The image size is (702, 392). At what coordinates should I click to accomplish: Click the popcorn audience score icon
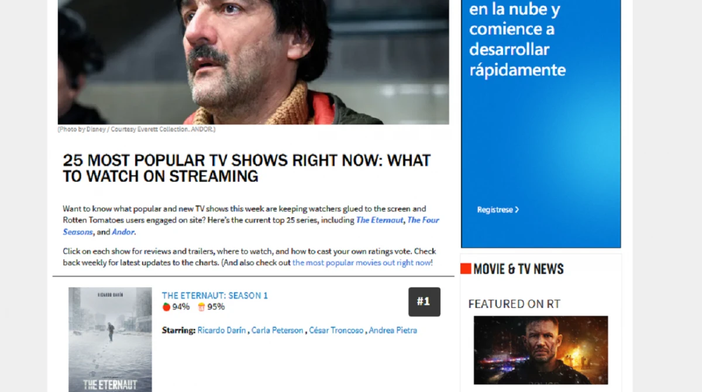tap(201, 307)
